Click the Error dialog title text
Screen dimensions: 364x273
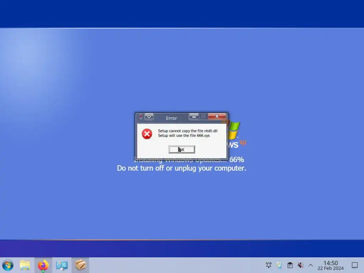pos(171,118)
